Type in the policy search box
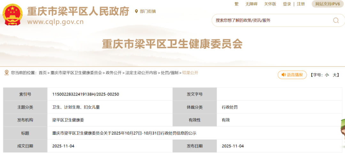Viewport: 345px width, 155px height. (x=272, y=20)
